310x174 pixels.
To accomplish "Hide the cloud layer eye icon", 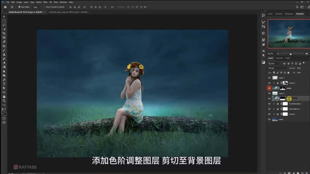I will (x=269, y=119).
